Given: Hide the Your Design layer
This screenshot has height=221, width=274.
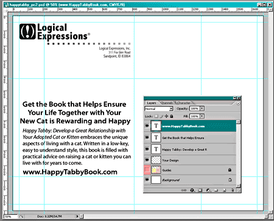Looking at the screenshot, I should 147,160.
